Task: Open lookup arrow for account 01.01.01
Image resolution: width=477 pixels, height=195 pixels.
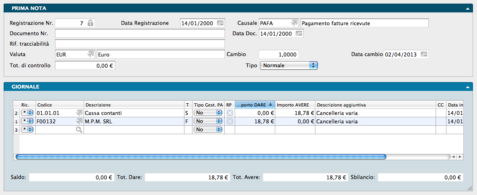Action: 79,113
